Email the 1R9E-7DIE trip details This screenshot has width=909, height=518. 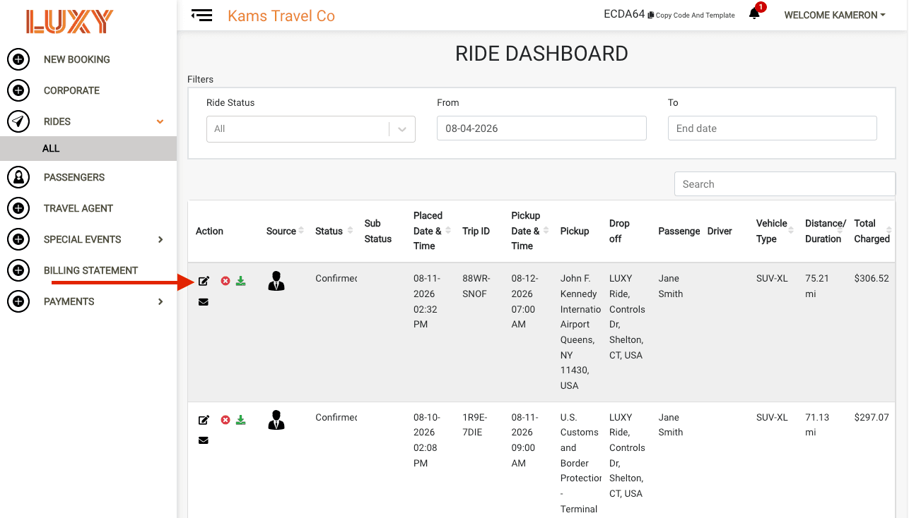204,440
